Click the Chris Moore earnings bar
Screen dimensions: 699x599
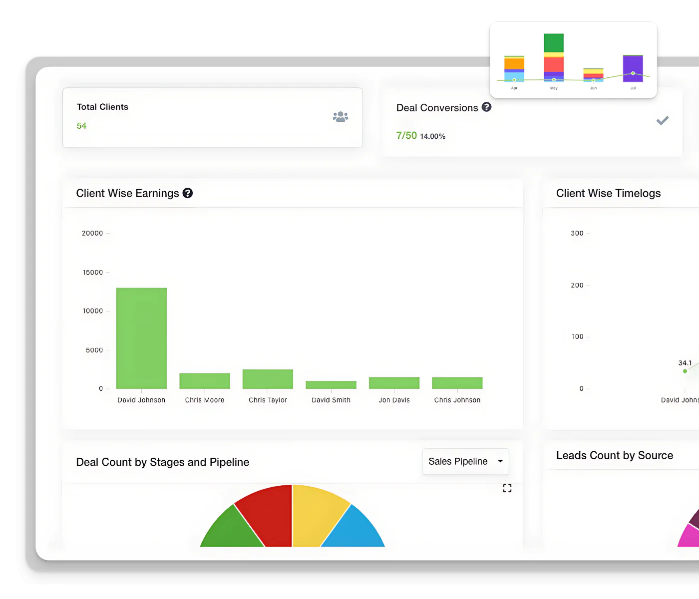click(x=205, y=381)
